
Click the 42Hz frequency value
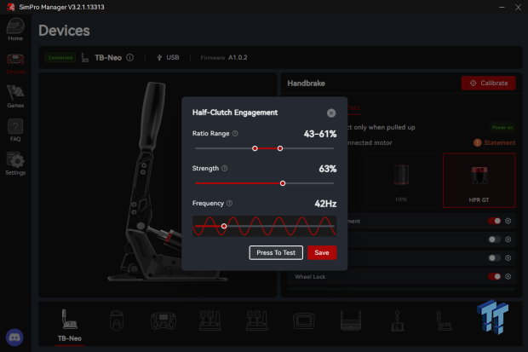(x=325, y=204)
